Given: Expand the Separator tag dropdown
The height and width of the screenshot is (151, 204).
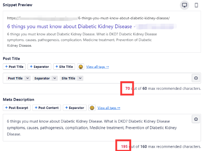Looking at the screenshot, I should click(x=55, y=78).
